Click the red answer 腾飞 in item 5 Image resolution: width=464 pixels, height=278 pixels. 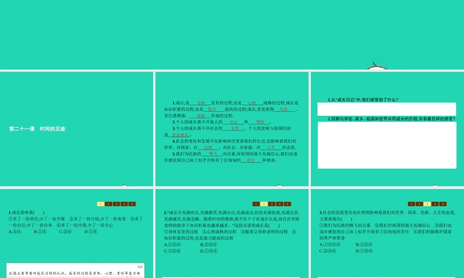coord(213,154)
